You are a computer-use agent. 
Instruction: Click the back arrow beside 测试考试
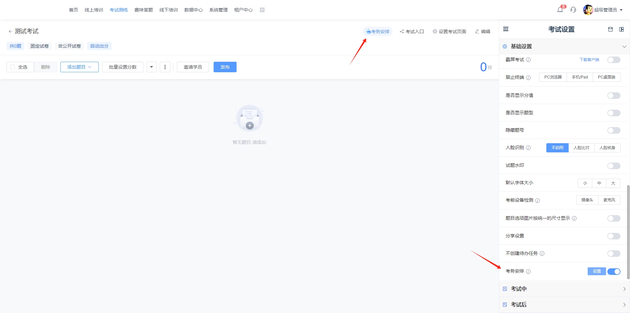10,32
